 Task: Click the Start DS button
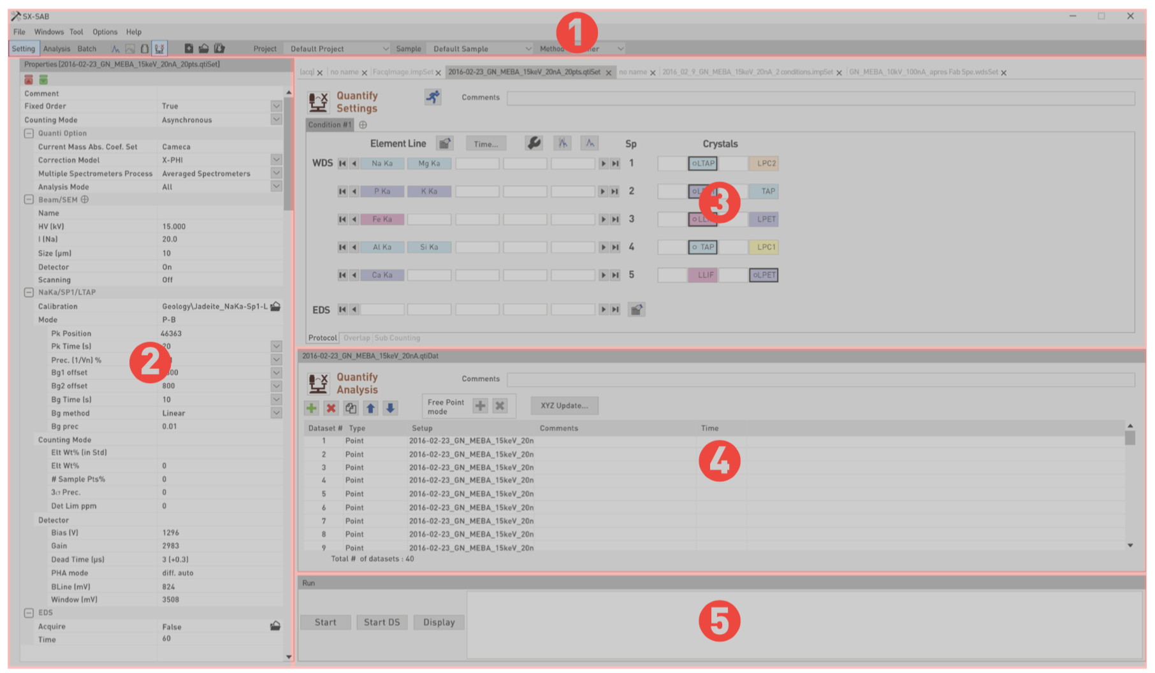coord(382,623)
